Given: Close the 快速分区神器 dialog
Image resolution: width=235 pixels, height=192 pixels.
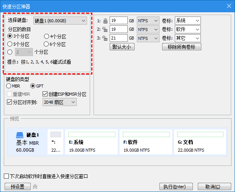Looking at the screenshot, I should (229, 6).
